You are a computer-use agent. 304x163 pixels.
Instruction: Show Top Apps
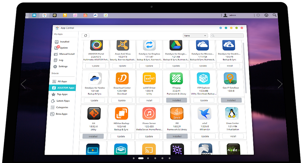(59, 94)
